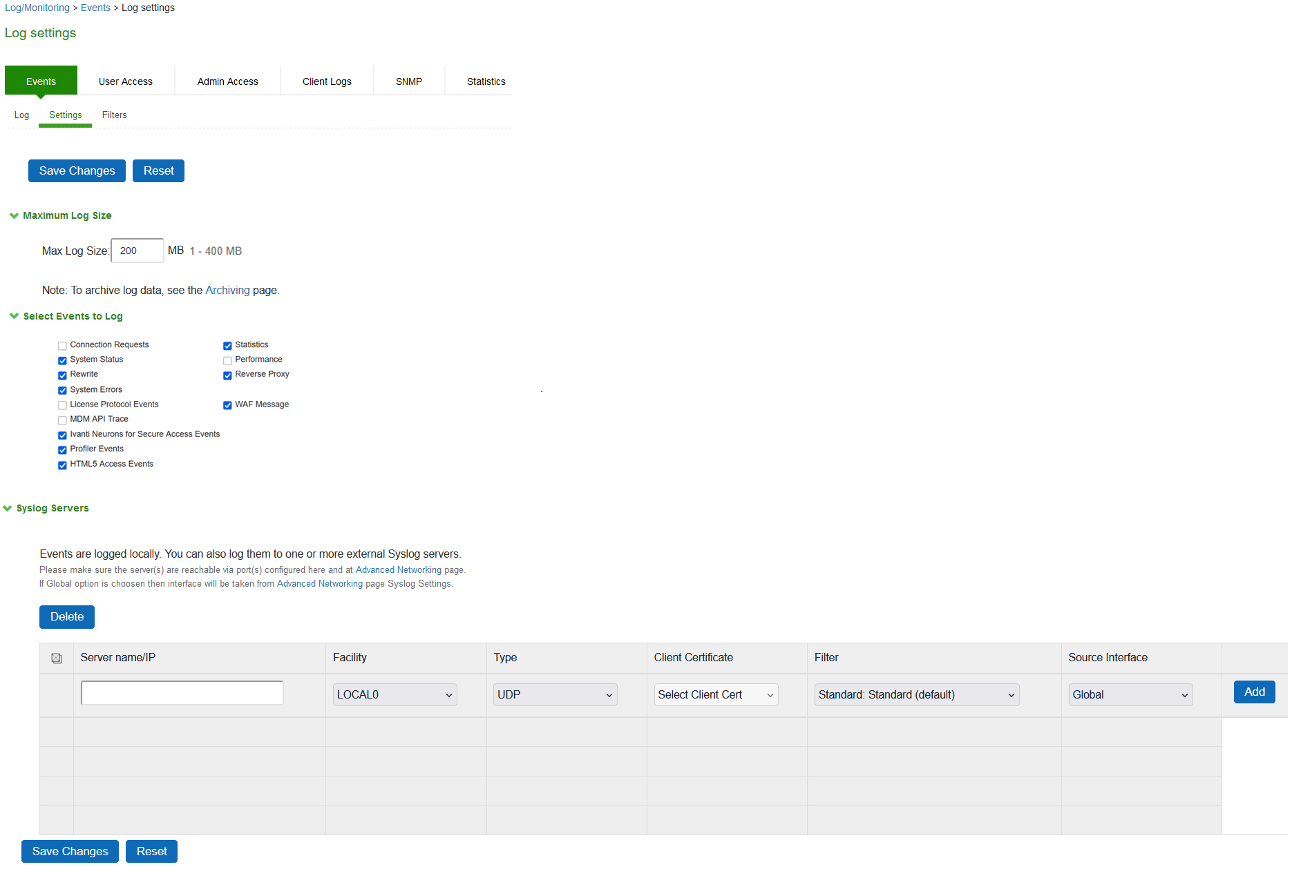Focus the Server name/IP input field
Screen dimensions: 1292x869
[x=182, y=693]
